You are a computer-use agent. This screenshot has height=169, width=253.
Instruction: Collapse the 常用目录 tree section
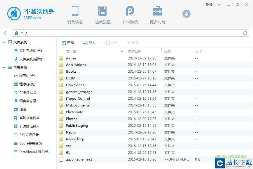tap(4, 67)
